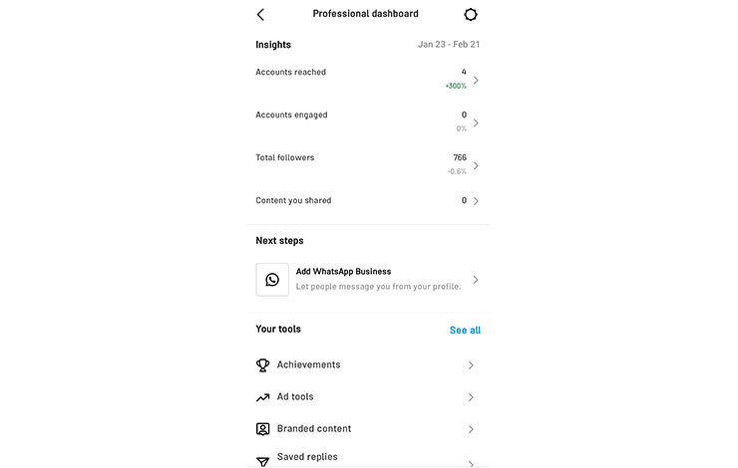738x468 pixels.
Task: Tap Add WhatsApp Business title
Action: pos(343,272)
